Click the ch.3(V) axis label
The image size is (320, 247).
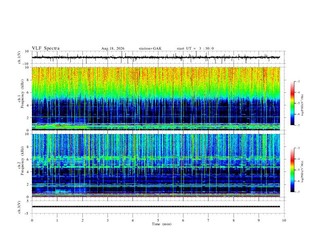(19, 207)
